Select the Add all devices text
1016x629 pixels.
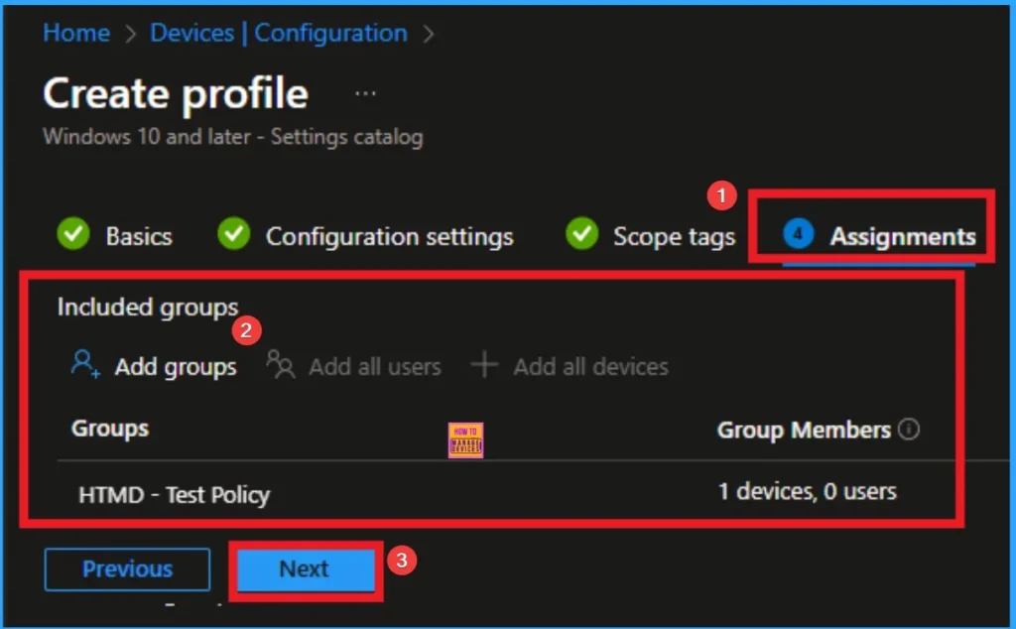pos(590,367)
